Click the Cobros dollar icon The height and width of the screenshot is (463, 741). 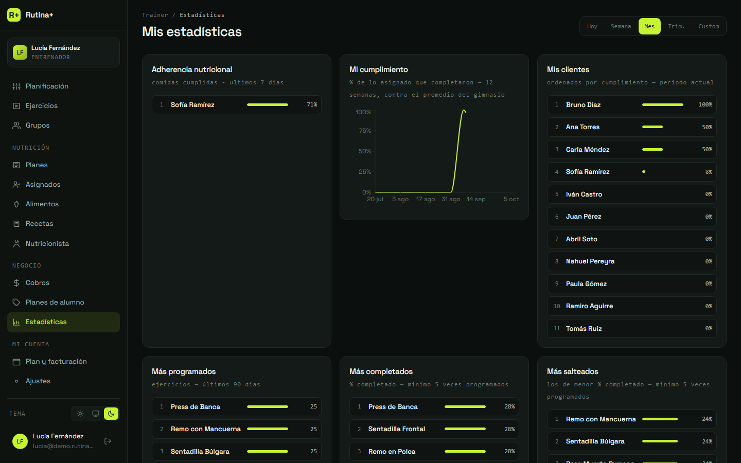(16, 283)
